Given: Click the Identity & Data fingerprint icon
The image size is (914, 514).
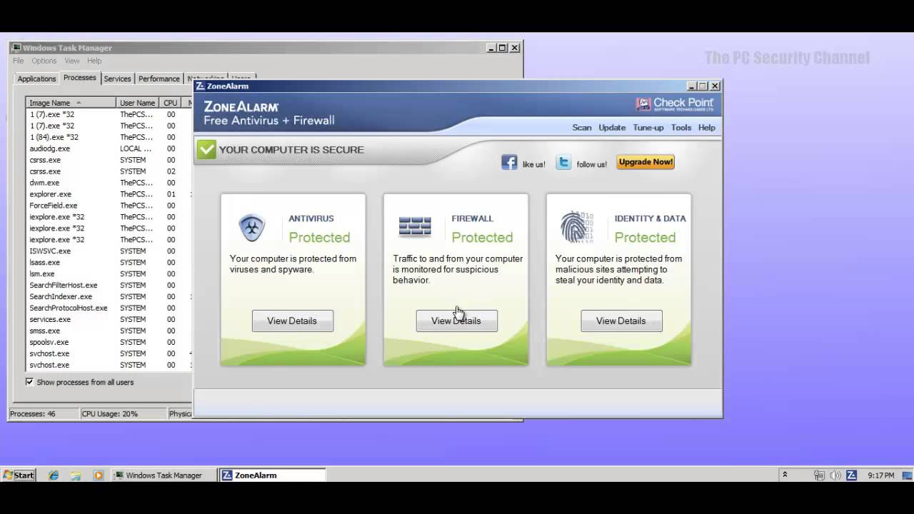Looking at the screenshot, I should [577, 227].
